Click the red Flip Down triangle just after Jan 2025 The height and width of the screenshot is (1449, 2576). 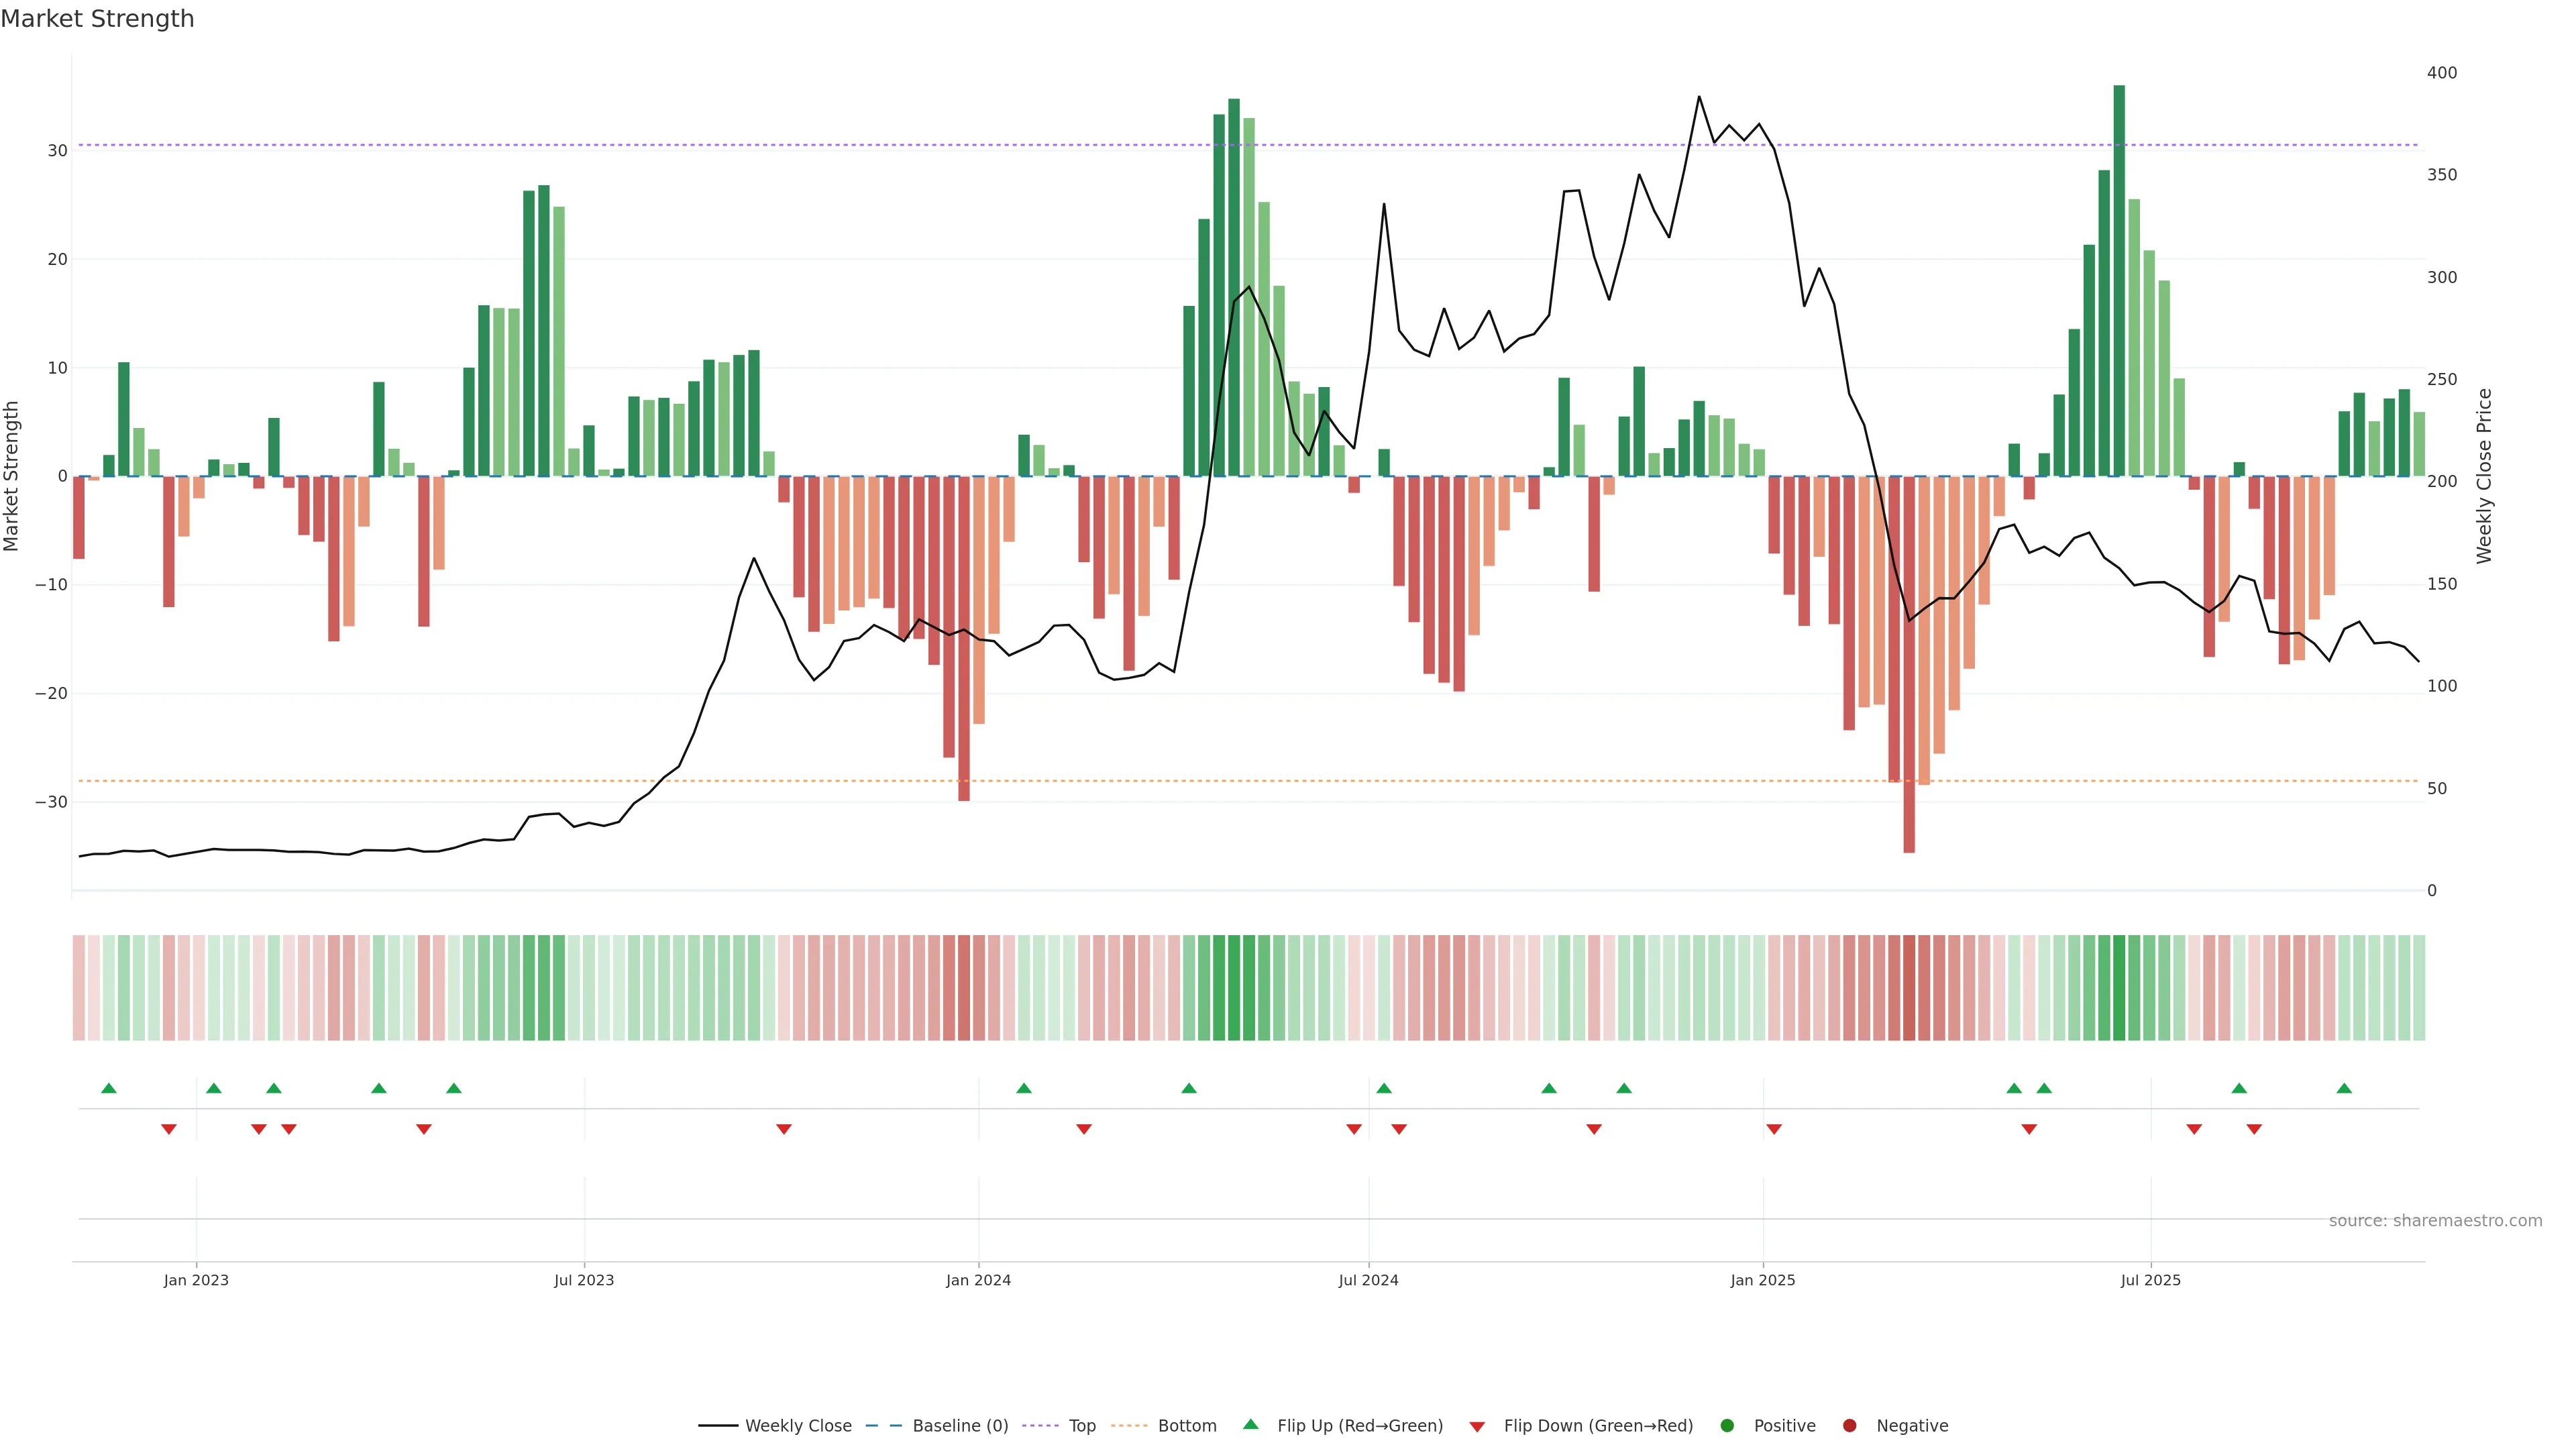point(1774,1129)
